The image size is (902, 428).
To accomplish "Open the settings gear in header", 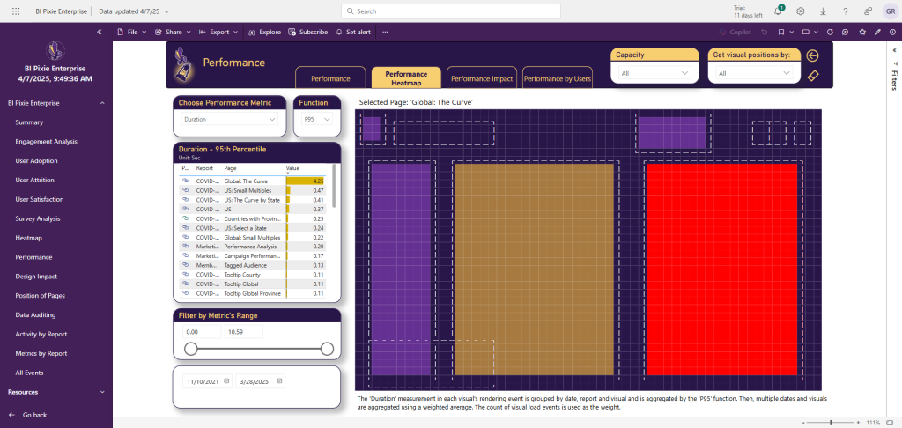I will click(x=800, y=11).
